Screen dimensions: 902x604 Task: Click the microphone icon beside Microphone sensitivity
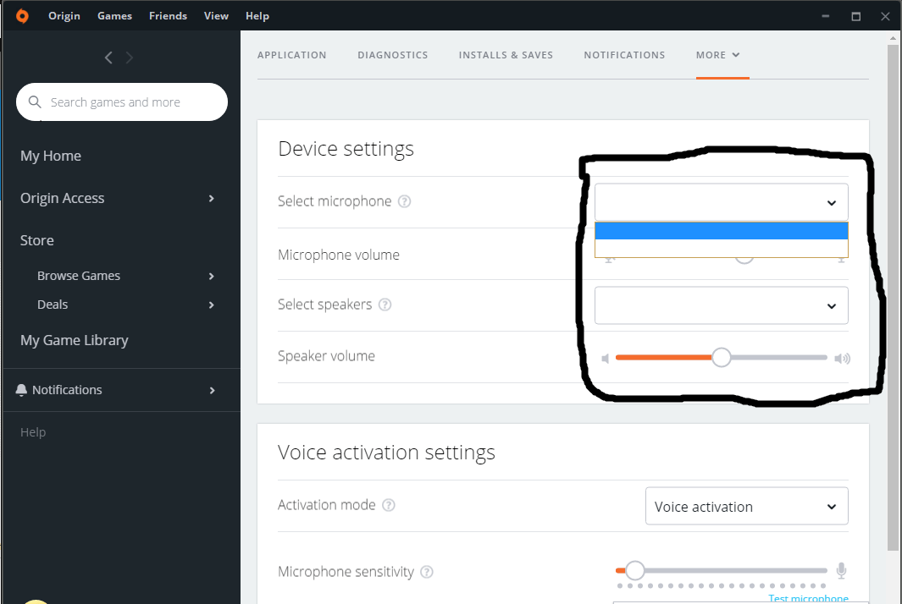point(841,571)
